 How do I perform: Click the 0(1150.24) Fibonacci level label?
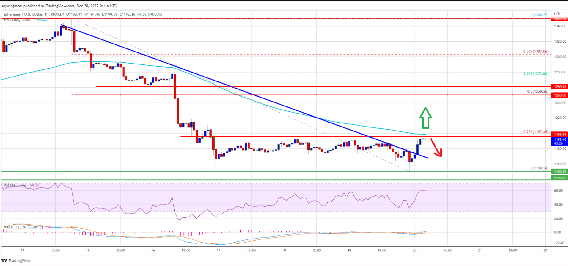pos(539,168)
